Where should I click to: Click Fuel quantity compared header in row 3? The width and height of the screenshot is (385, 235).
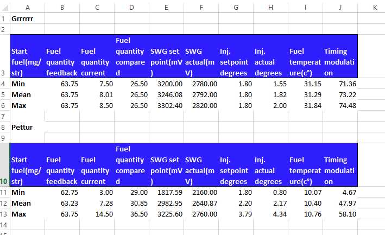[131, 56]
